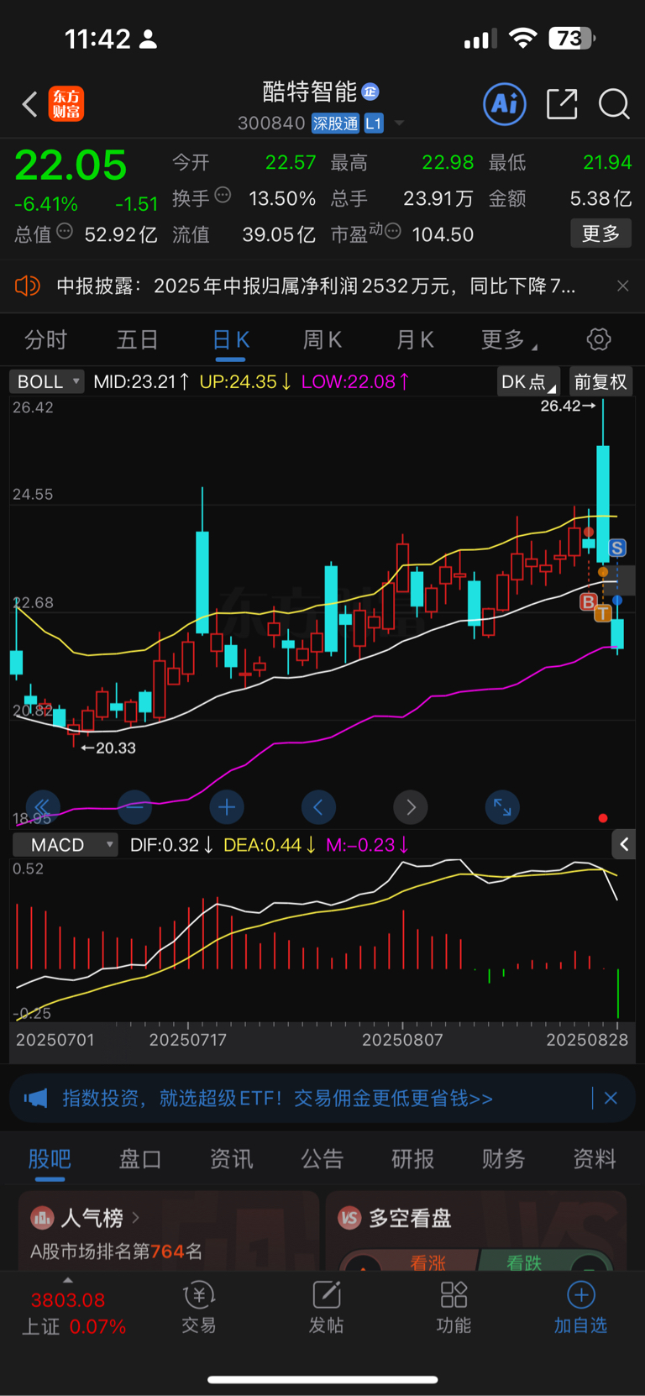The image size is (645, 1396).
Task: Tap the 东方财富 logo icon
Action: 66,104
